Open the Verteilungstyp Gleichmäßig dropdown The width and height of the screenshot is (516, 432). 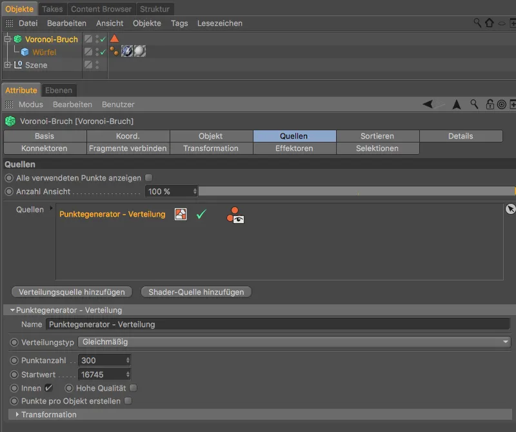click(x=294, y=342)
